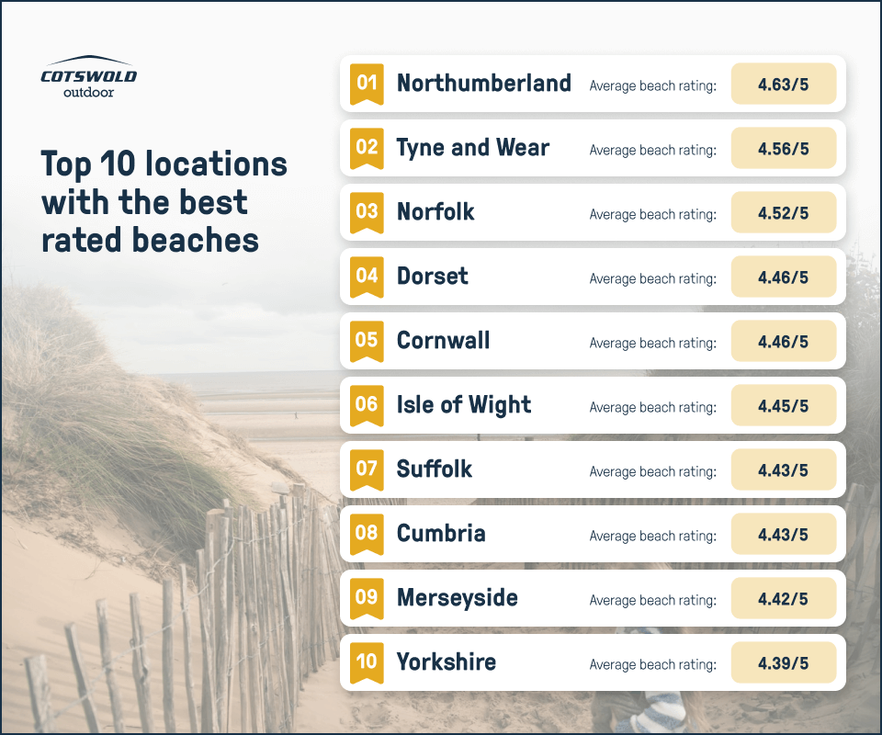The image size is (882, 735).
Task: Click the Isle of Wight name
Action: [463, 405]
